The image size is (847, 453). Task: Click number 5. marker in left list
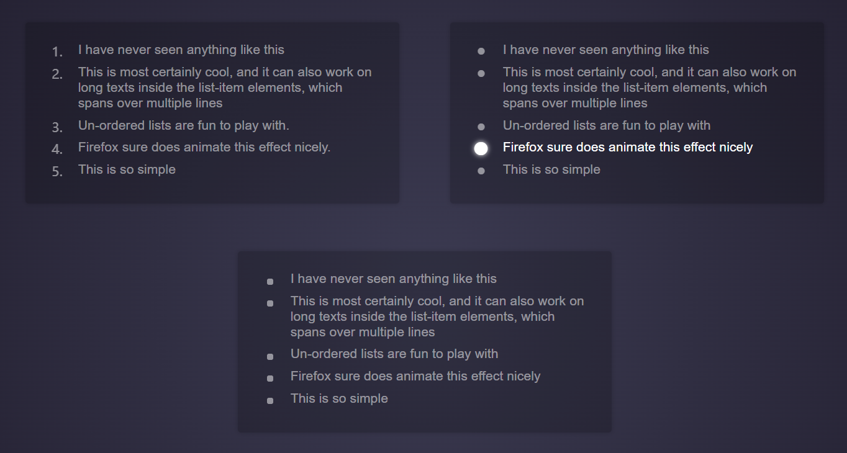point(58,171)
